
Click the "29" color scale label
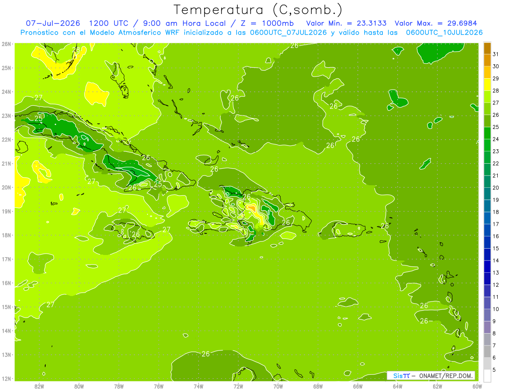point(496,78)
